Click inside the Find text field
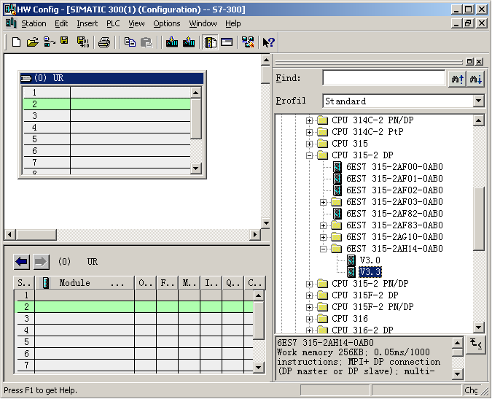 tap(383, 79)
